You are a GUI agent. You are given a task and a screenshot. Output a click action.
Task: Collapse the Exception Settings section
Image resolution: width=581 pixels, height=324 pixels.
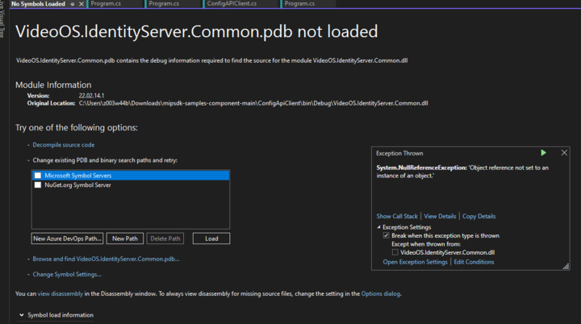pos(378,227)
